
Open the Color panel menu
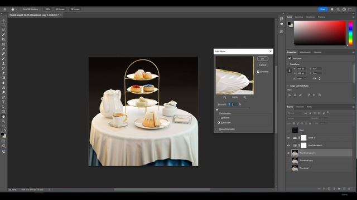pos(353,17)
